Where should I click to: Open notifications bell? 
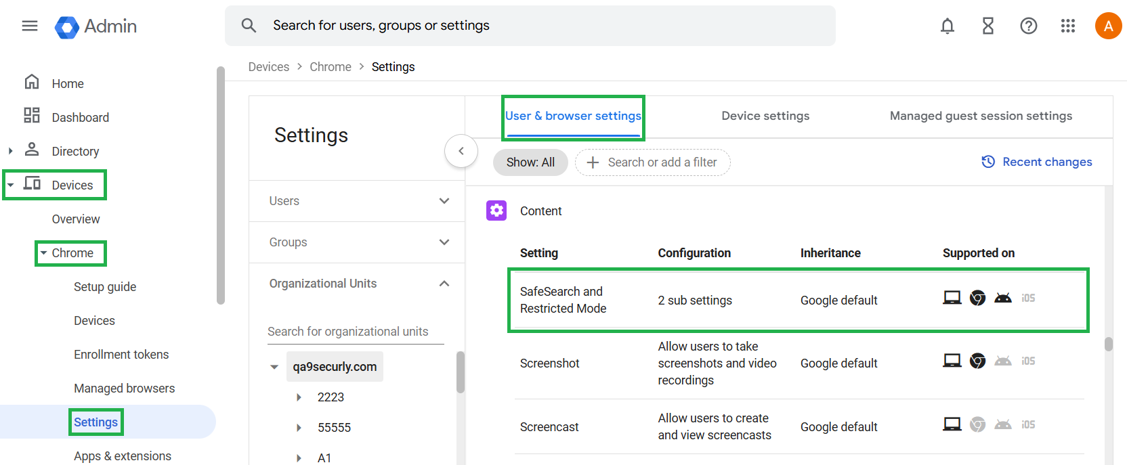pyautogui.click(x=948, y=26)
